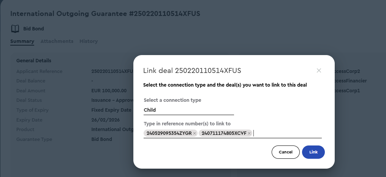
Task: Switch to the Attachments tab
Action: 57,41
